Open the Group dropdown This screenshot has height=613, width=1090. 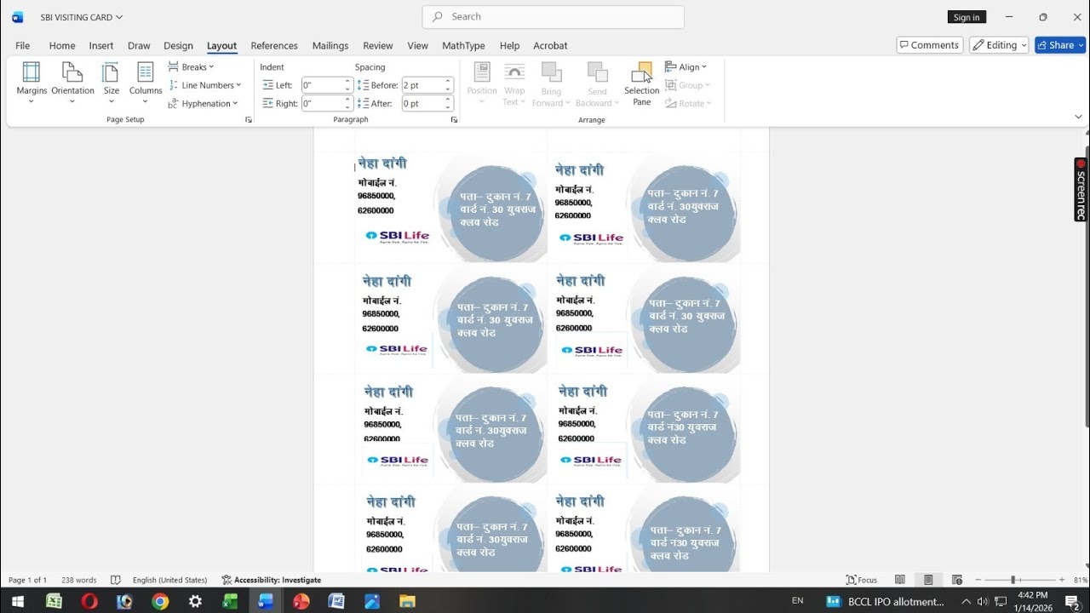point(688,85)
